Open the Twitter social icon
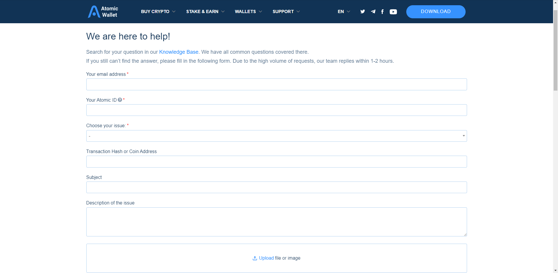The image size is (558, 273). pyautogui.click(x=362, y=12)
